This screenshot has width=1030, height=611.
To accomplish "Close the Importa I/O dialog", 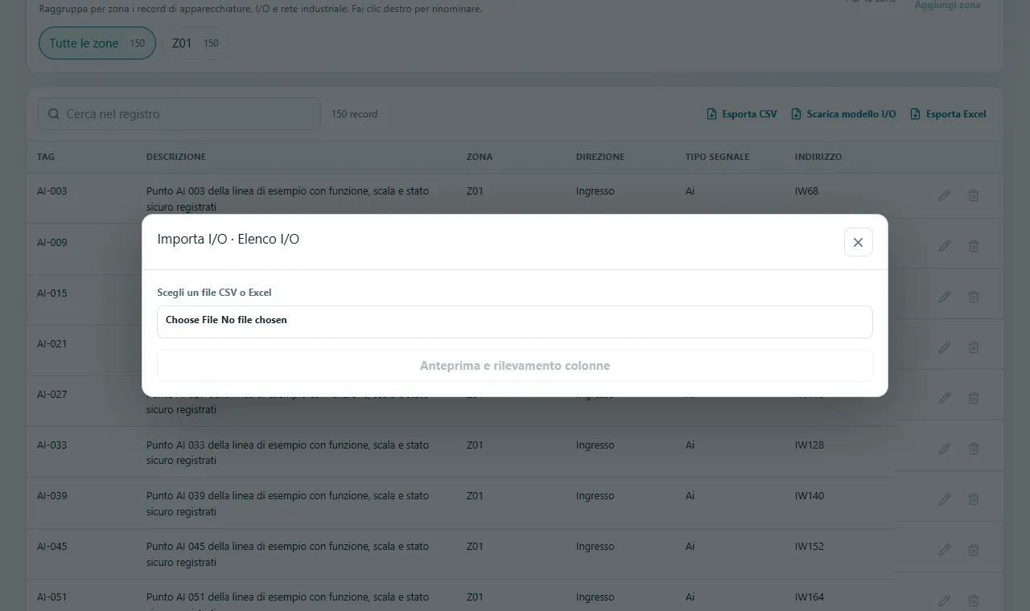I will click(x=858, y=242).
